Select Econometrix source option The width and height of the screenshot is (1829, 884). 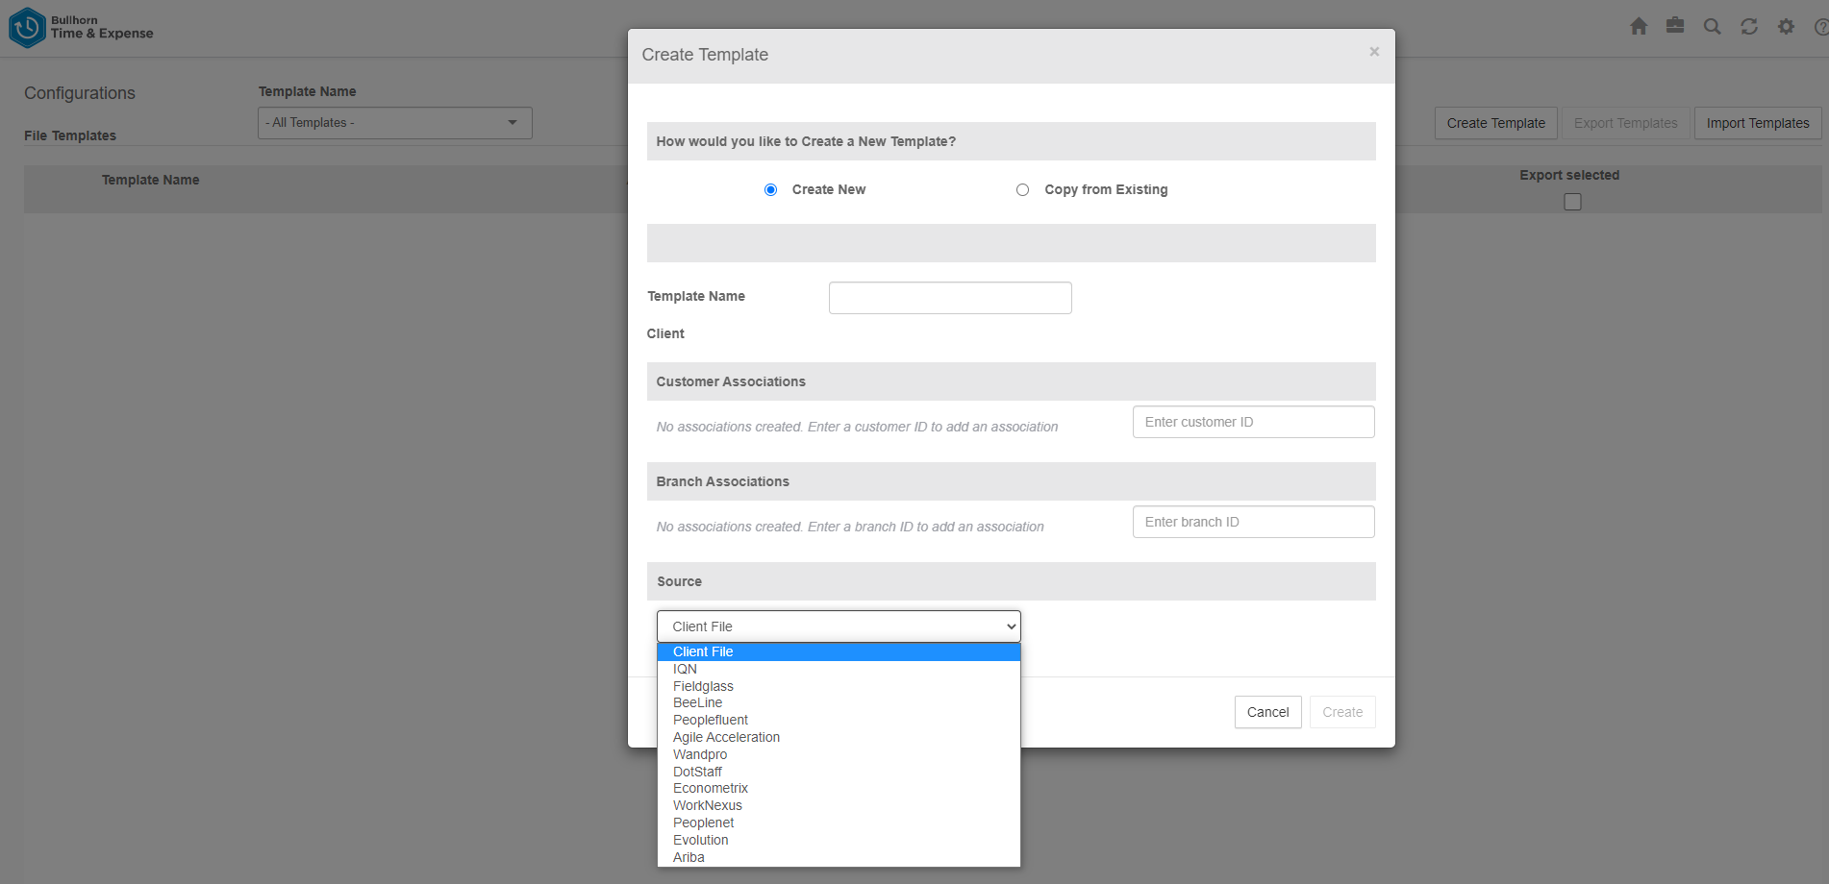point(839,789)
